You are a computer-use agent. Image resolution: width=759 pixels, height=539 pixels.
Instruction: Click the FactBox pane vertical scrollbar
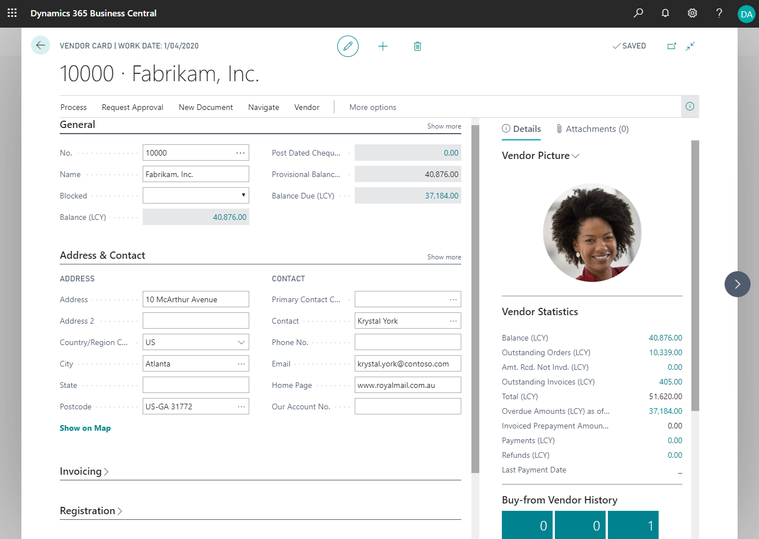pyautogui.click(x=695, y=276)
